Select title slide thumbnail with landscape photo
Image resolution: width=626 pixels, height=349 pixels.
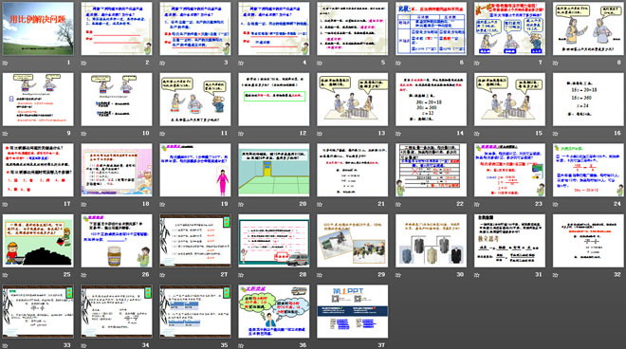[x=38, y=28]
